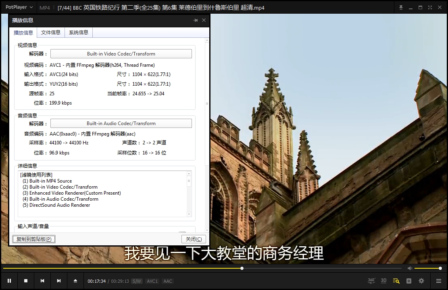Pin the PotPlayer window on top
Viewport: 448px width, 290px height.
coord(401,8)
